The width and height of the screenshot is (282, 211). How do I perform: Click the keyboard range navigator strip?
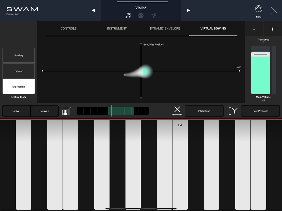113,111
